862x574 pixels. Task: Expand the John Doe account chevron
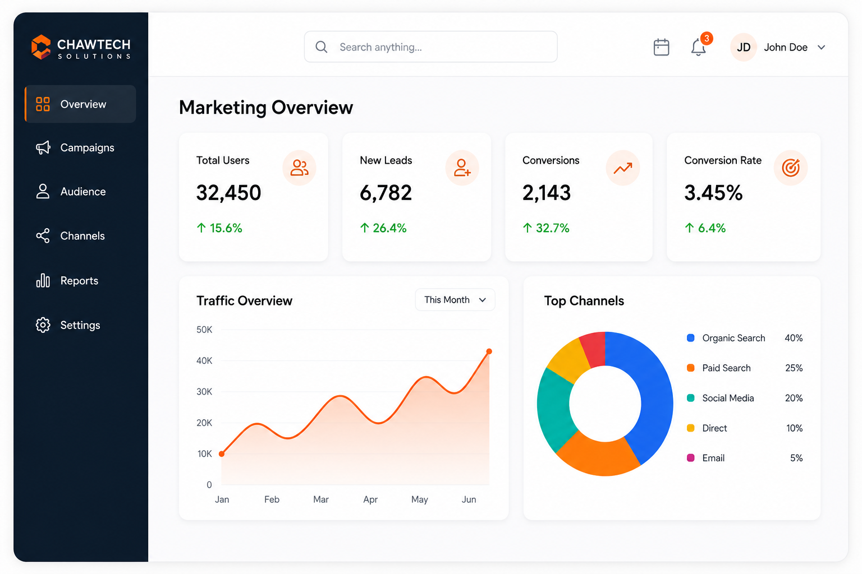[821, 48]
